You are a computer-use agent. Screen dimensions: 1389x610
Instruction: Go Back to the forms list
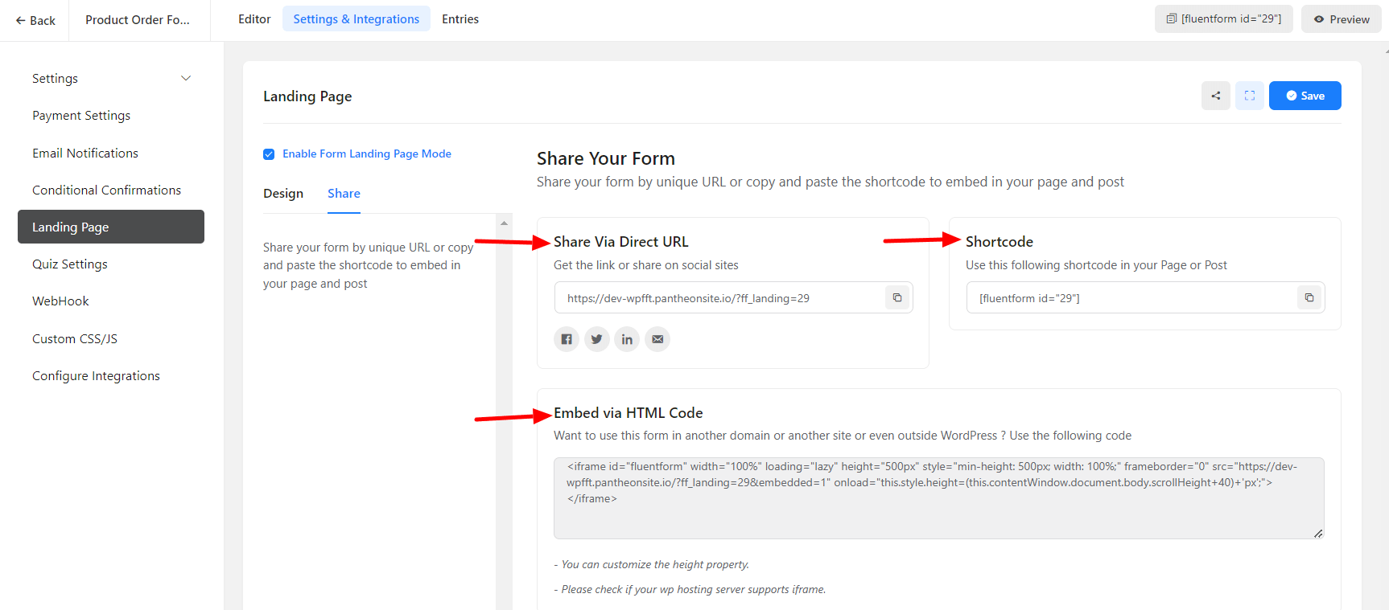coord(35,20)
